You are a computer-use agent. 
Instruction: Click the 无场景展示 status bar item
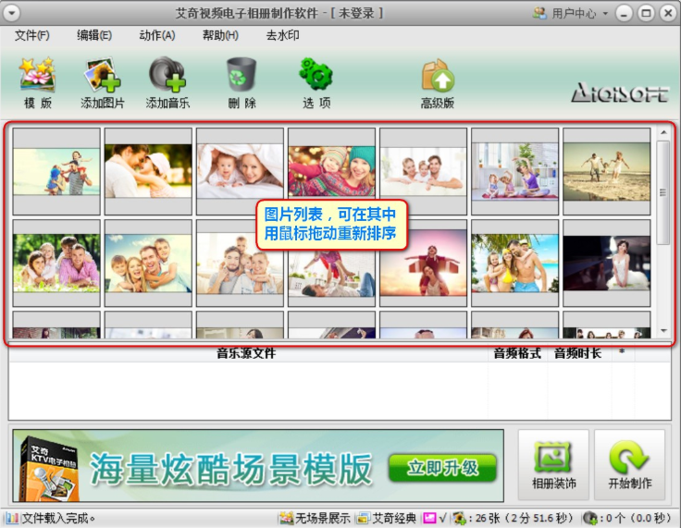[315, 518]
